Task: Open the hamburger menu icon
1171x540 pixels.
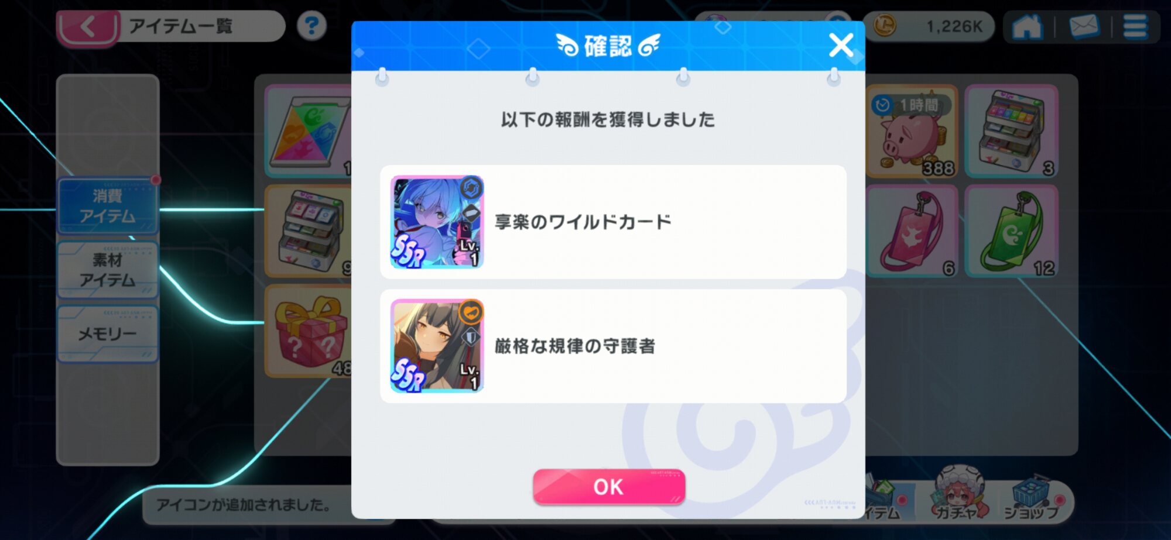Action: pos(1135,27)
